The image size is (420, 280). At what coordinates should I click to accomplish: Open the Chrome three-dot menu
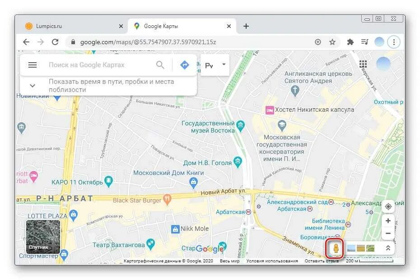click(x=394, y=42)
